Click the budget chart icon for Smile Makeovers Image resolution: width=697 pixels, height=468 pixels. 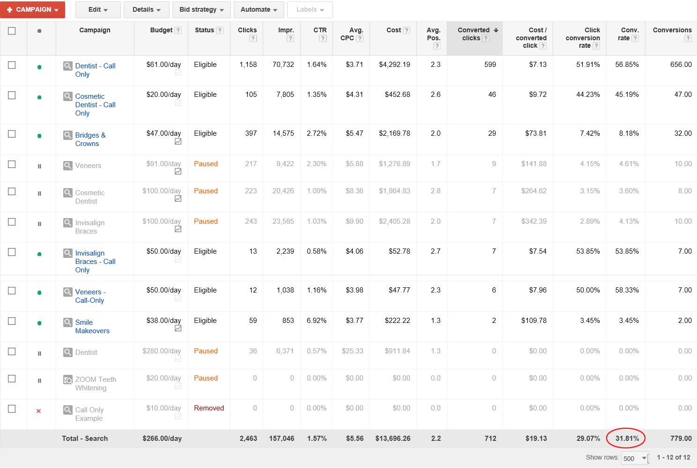point(178,329)
